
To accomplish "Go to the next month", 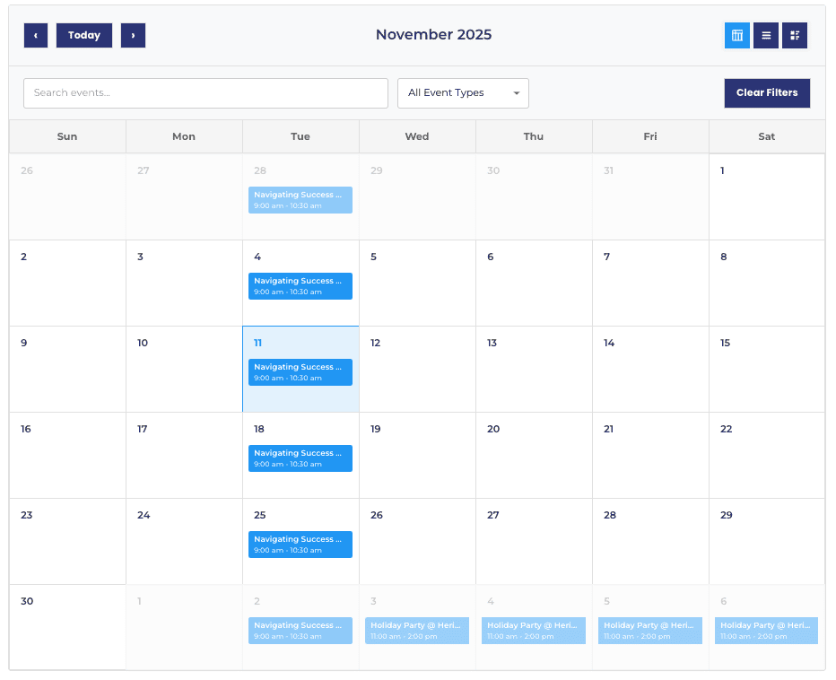I will click(133, 36).
